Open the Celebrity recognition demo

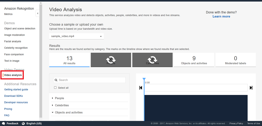pos(16,48)
